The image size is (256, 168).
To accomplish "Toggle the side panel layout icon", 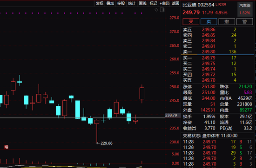I will pos(162,10).
